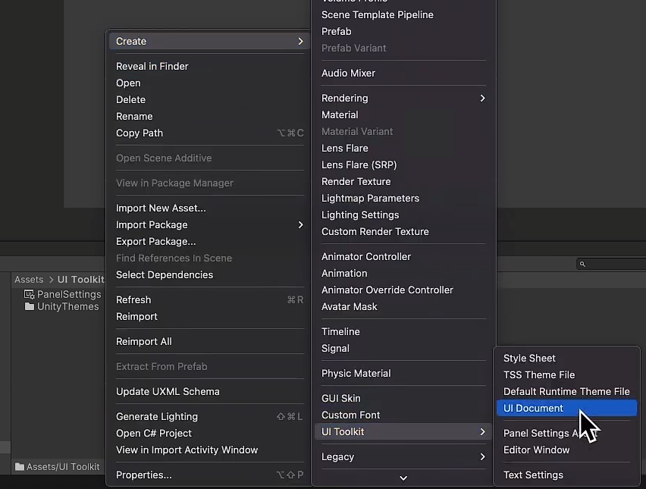Select Signal entry

point(403,349)
